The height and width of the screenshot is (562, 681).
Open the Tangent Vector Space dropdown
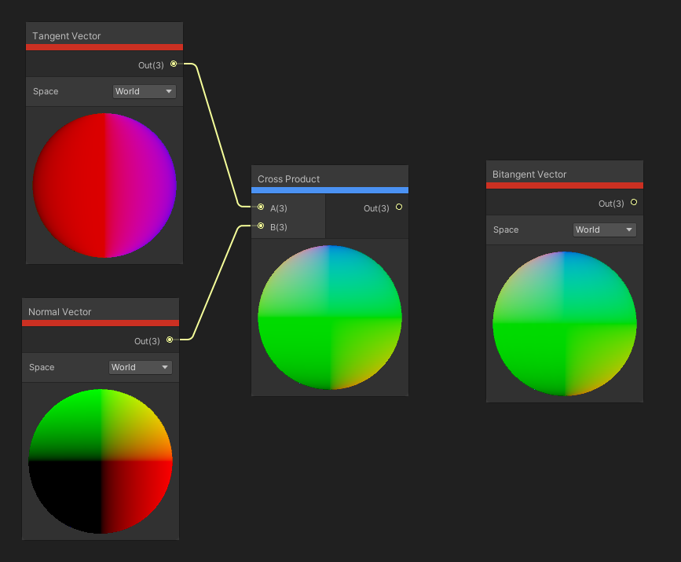tap(145, 91)
